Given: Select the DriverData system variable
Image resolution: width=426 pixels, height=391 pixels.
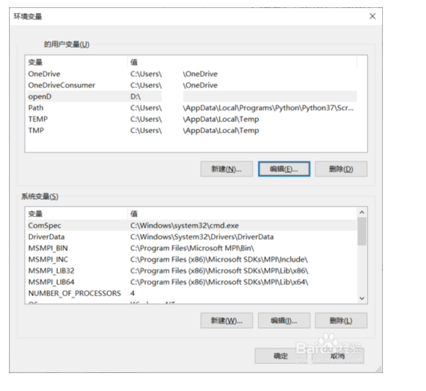Looking at the screenshot, I should pos(192,237).
